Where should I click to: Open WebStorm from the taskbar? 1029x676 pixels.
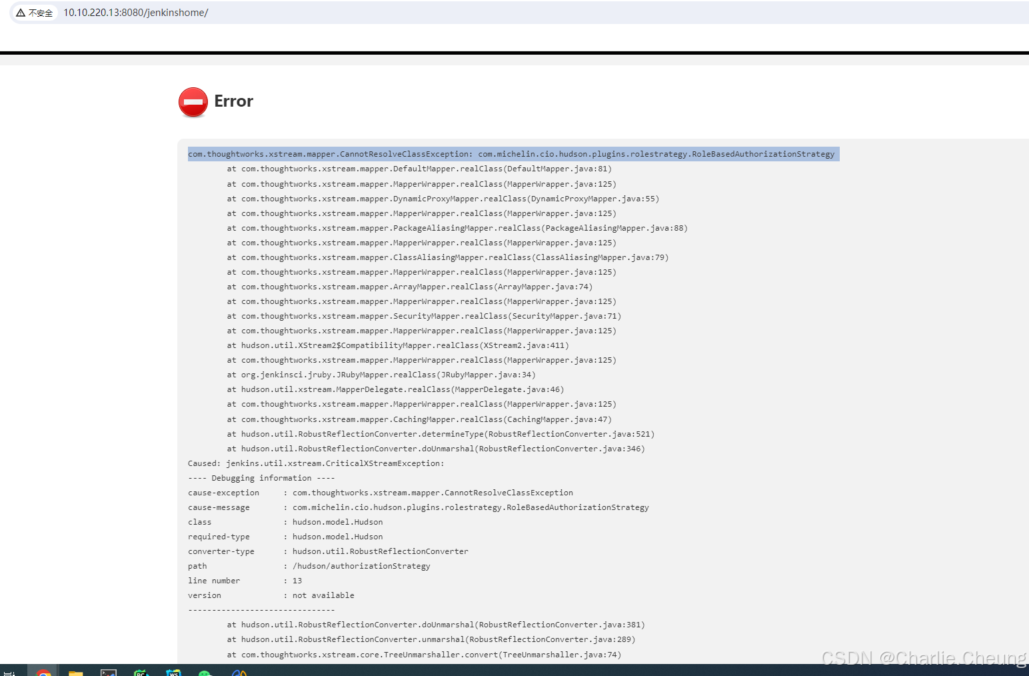point(173,672)
